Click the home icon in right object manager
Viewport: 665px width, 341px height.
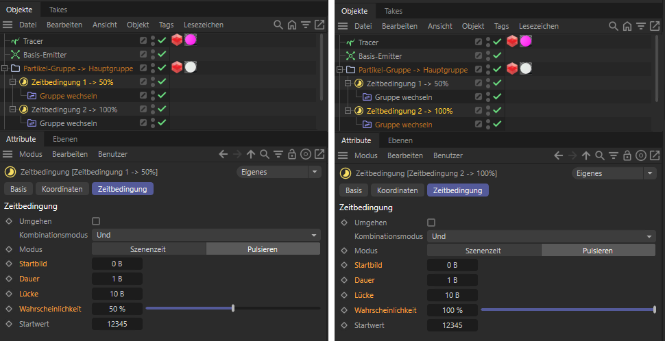click(627, 26)
